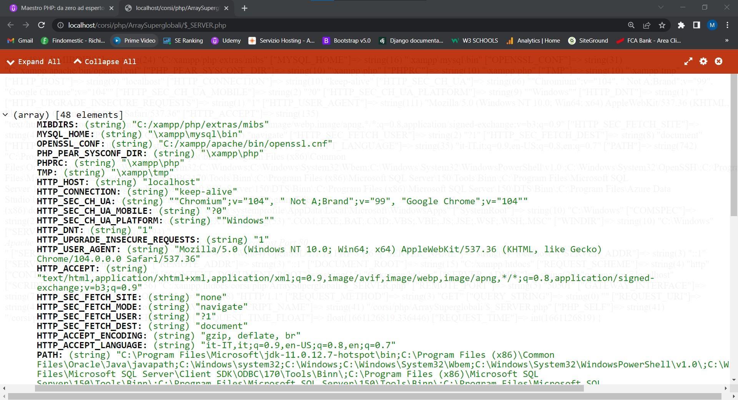Image resolution: width=738 pixels, height=400 pixels.
Task: Open the debug panel settings gear
Action: point(703,61)
